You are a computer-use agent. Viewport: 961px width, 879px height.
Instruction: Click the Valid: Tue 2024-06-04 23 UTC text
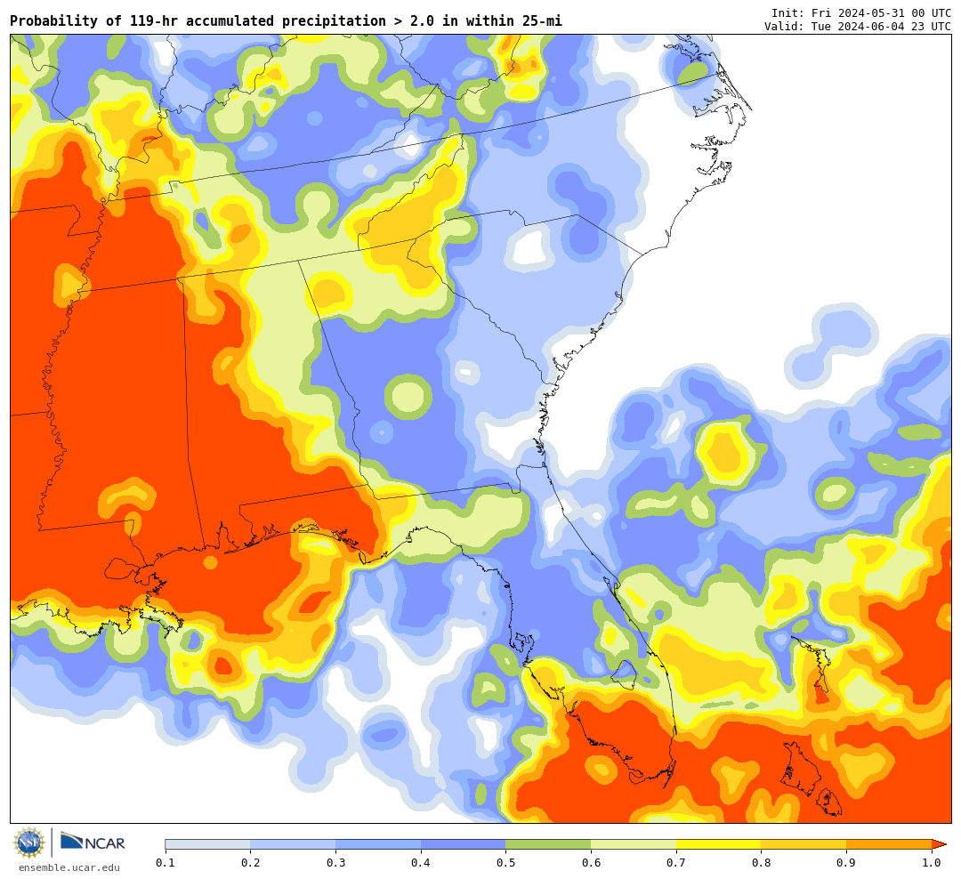[858, 27]
